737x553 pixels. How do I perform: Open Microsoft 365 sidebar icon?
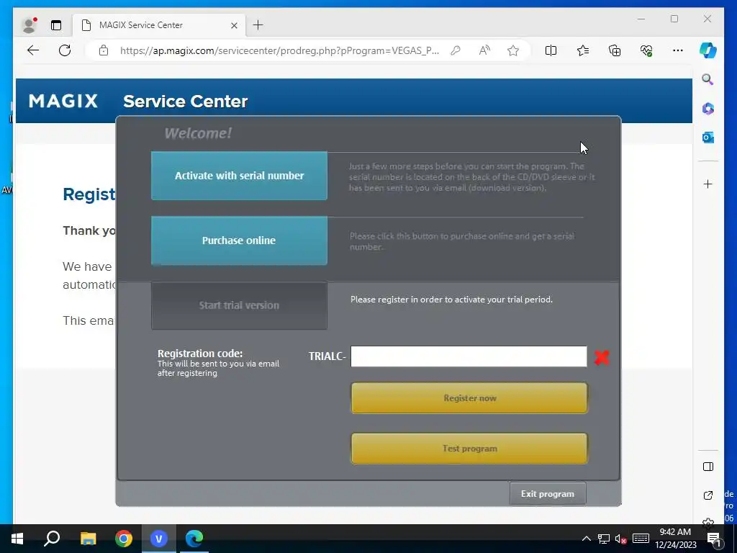coord(708,109)
